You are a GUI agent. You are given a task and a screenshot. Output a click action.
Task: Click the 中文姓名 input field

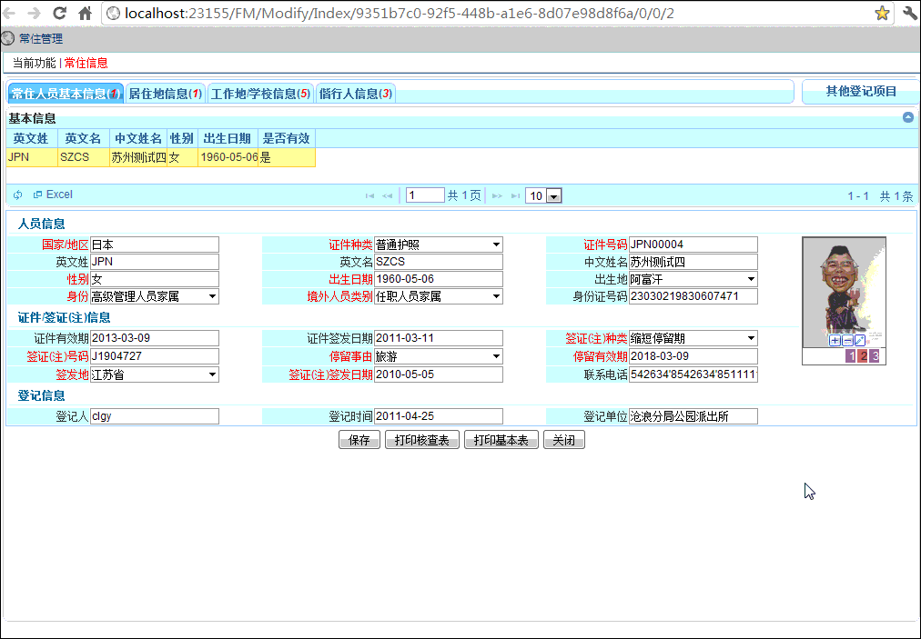[x=693, y=262]
